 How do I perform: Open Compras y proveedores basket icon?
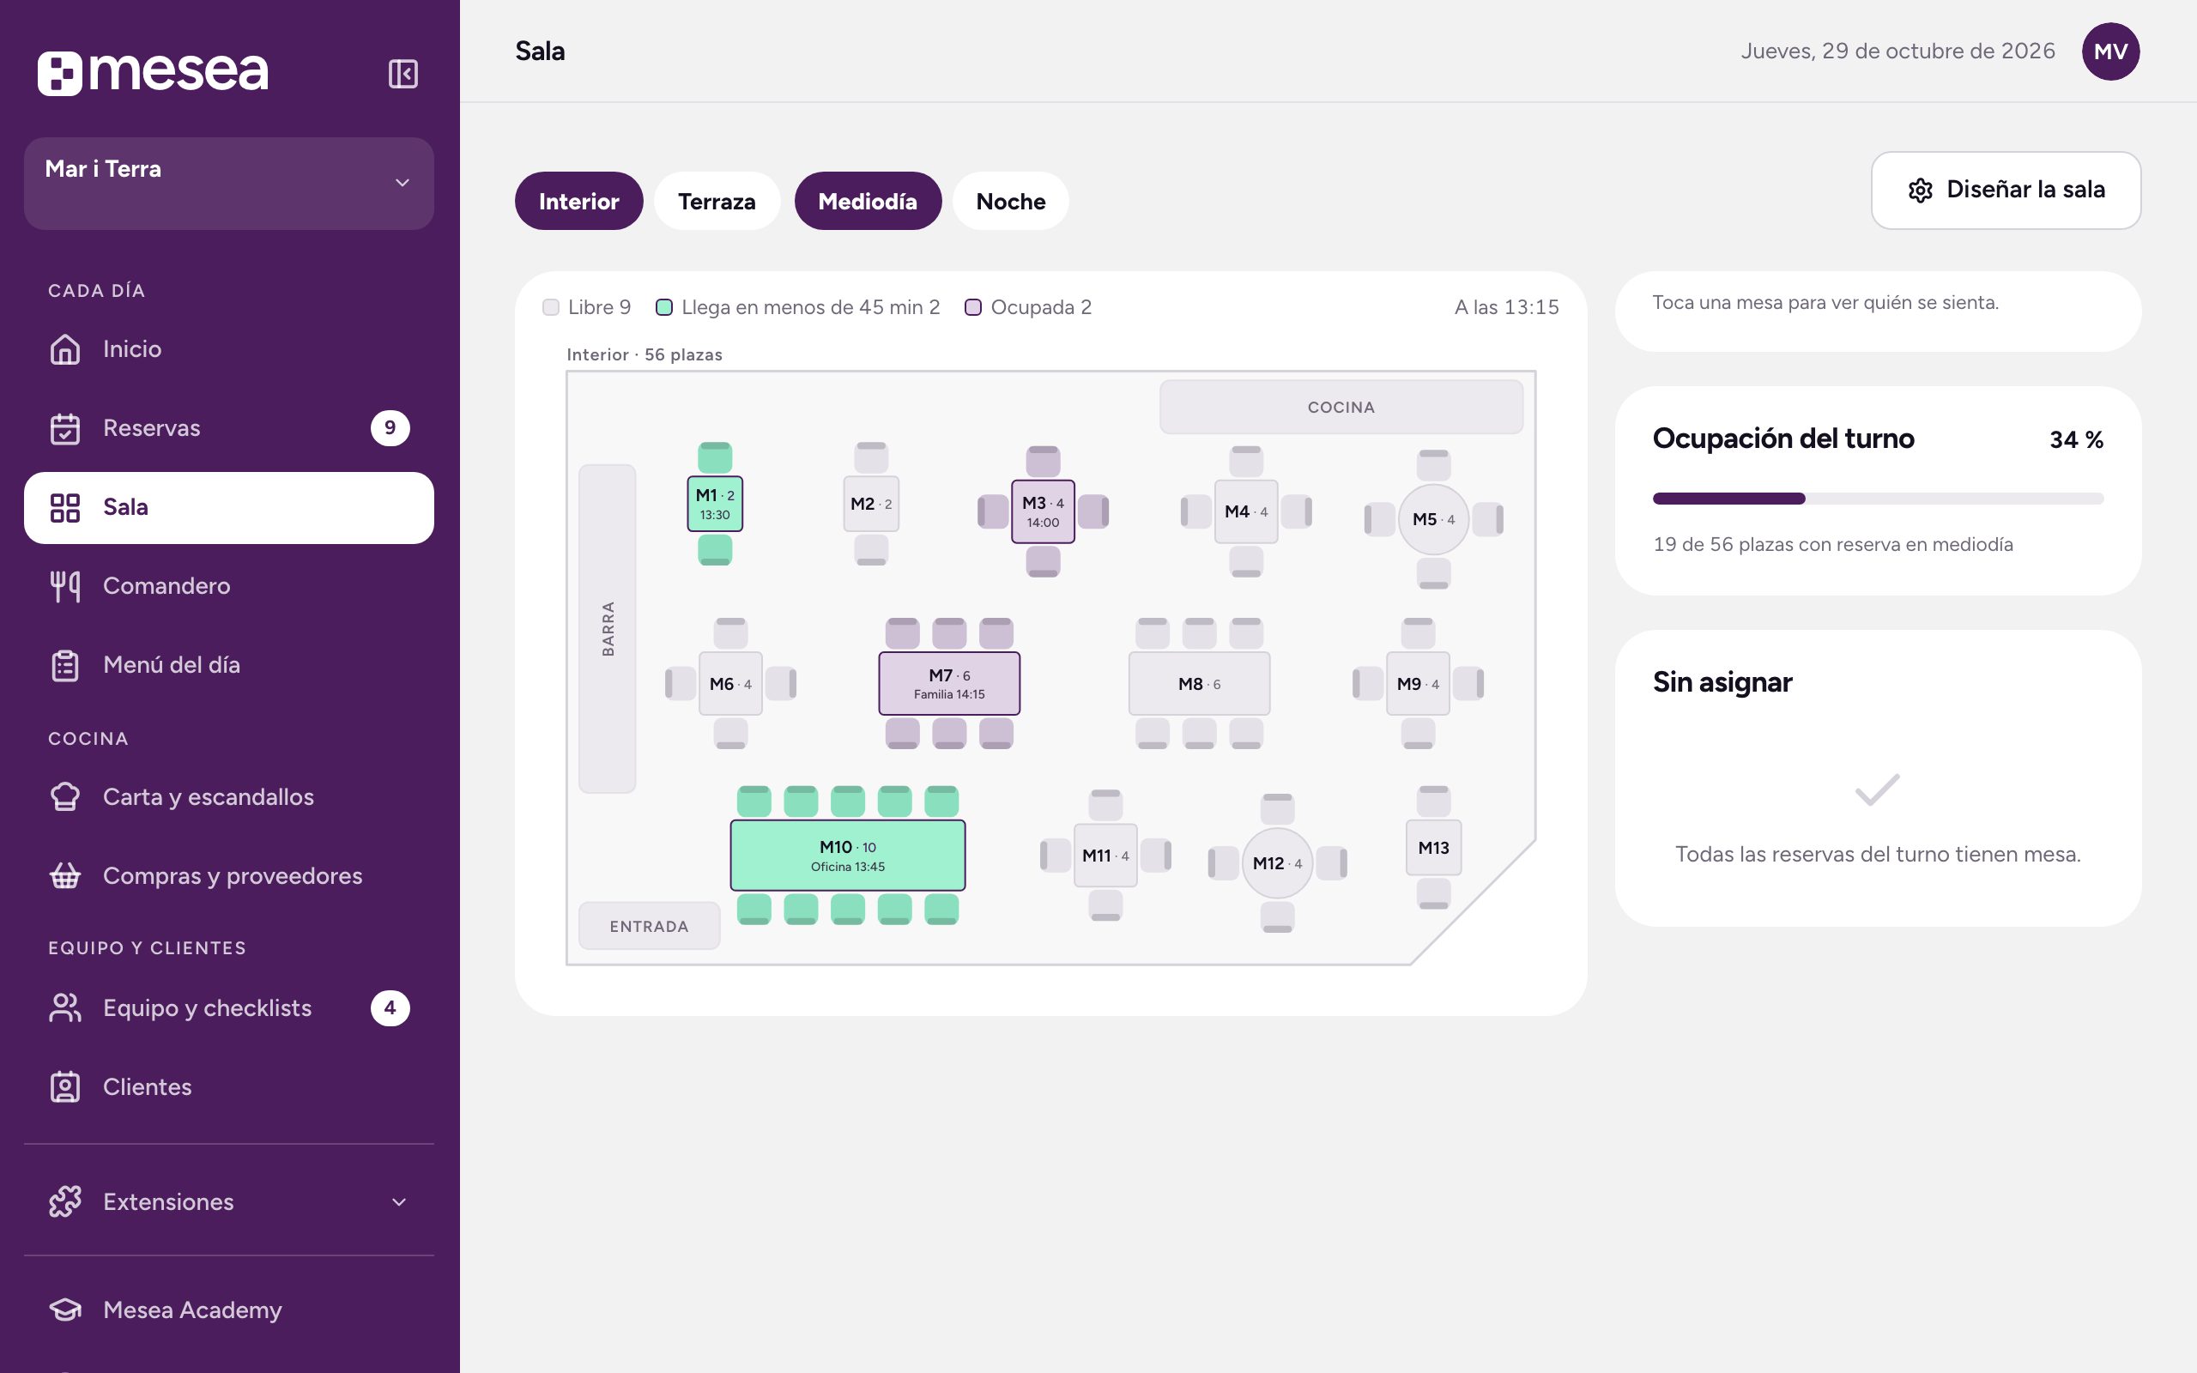[65, 876]
